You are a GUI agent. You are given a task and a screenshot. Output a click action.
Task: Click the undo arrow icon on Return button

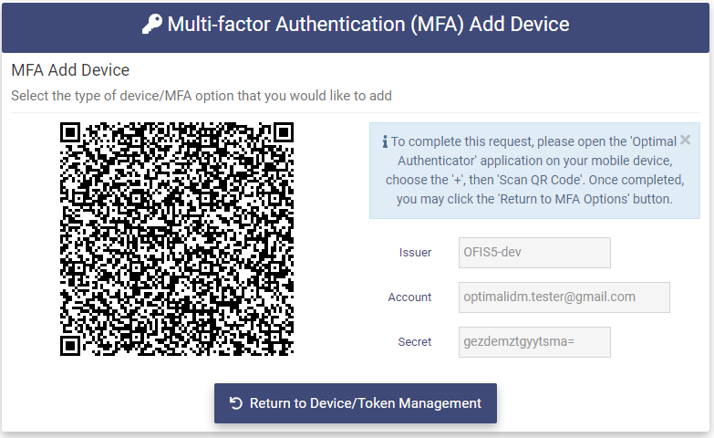coord(236,403)
